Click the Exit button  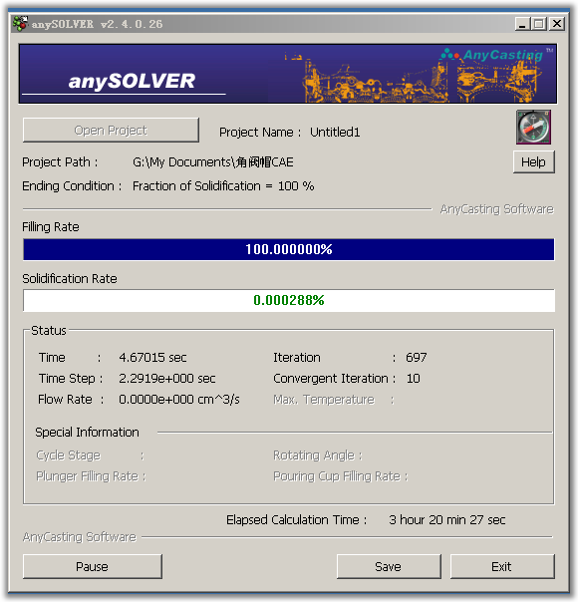tap(502, 566)
